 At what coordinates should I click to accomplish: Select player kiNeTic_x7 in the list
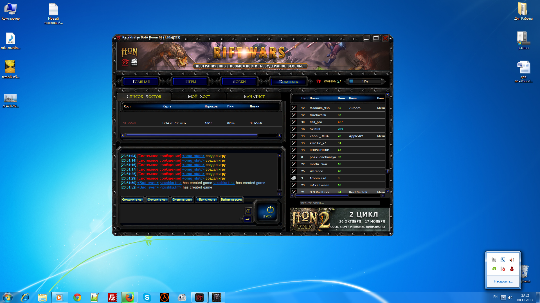337,143
